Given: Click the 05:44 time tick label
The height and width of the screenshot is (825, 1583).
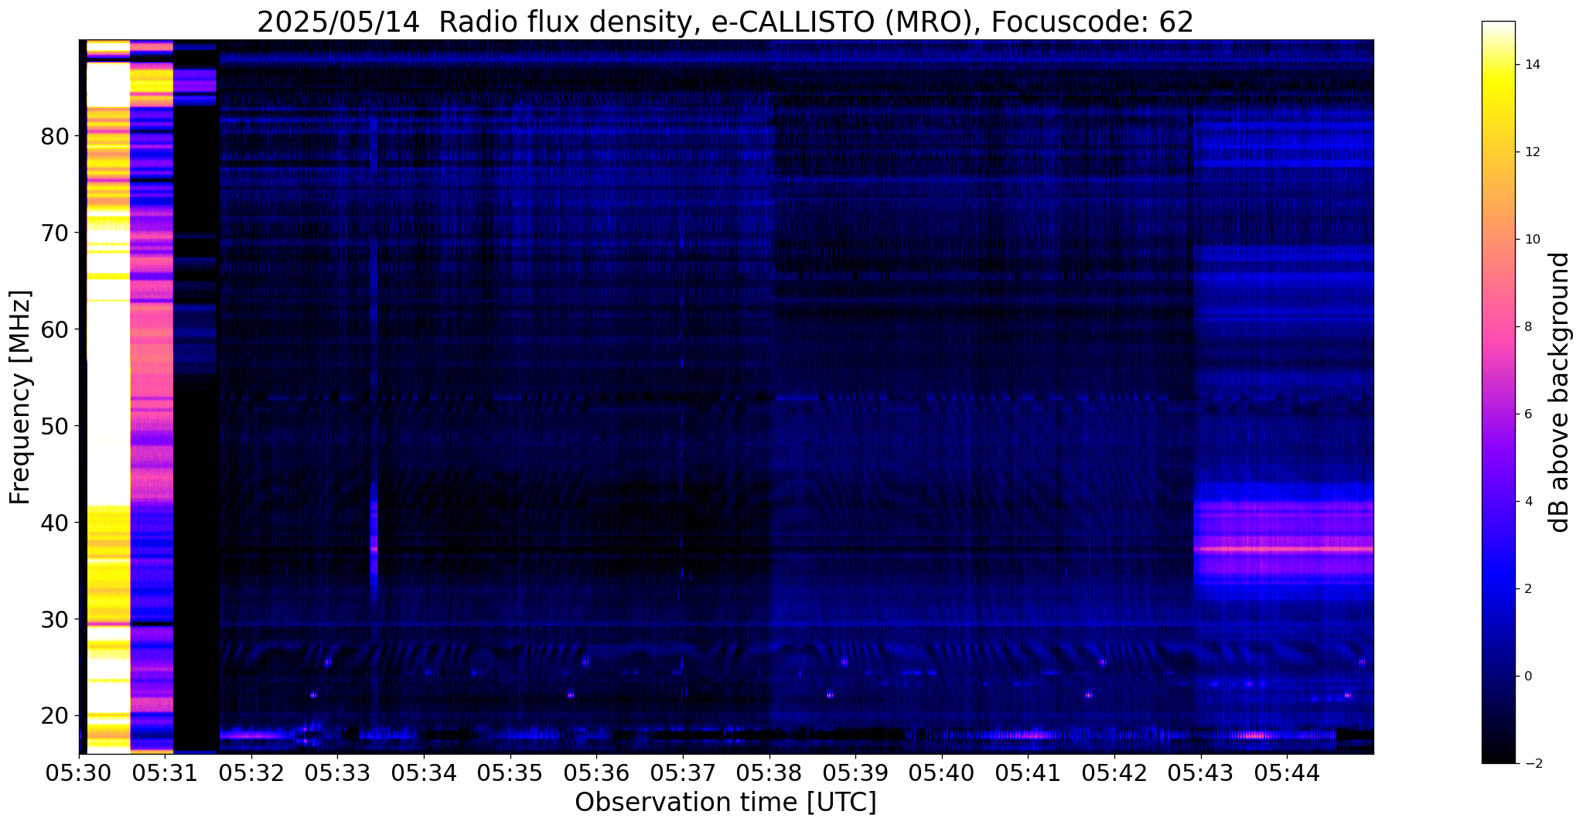Looking at the screenshot, I should [1287, 772].
